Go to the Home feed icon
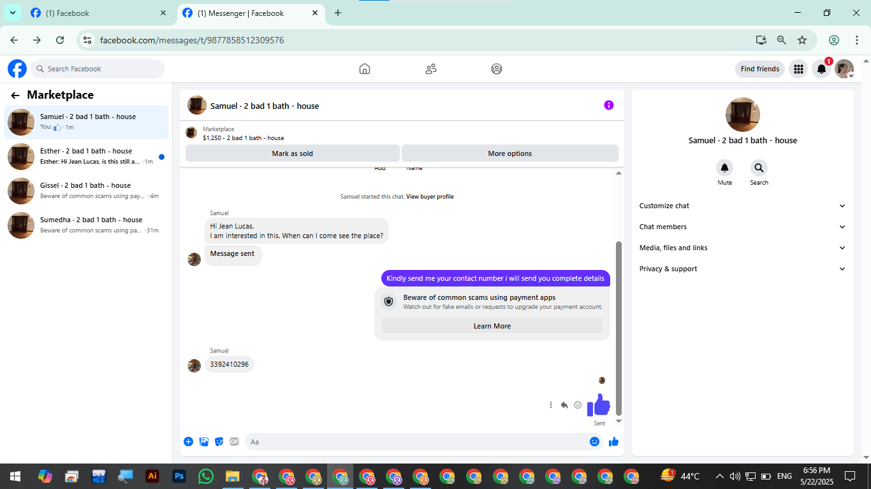 pos(365,69)
